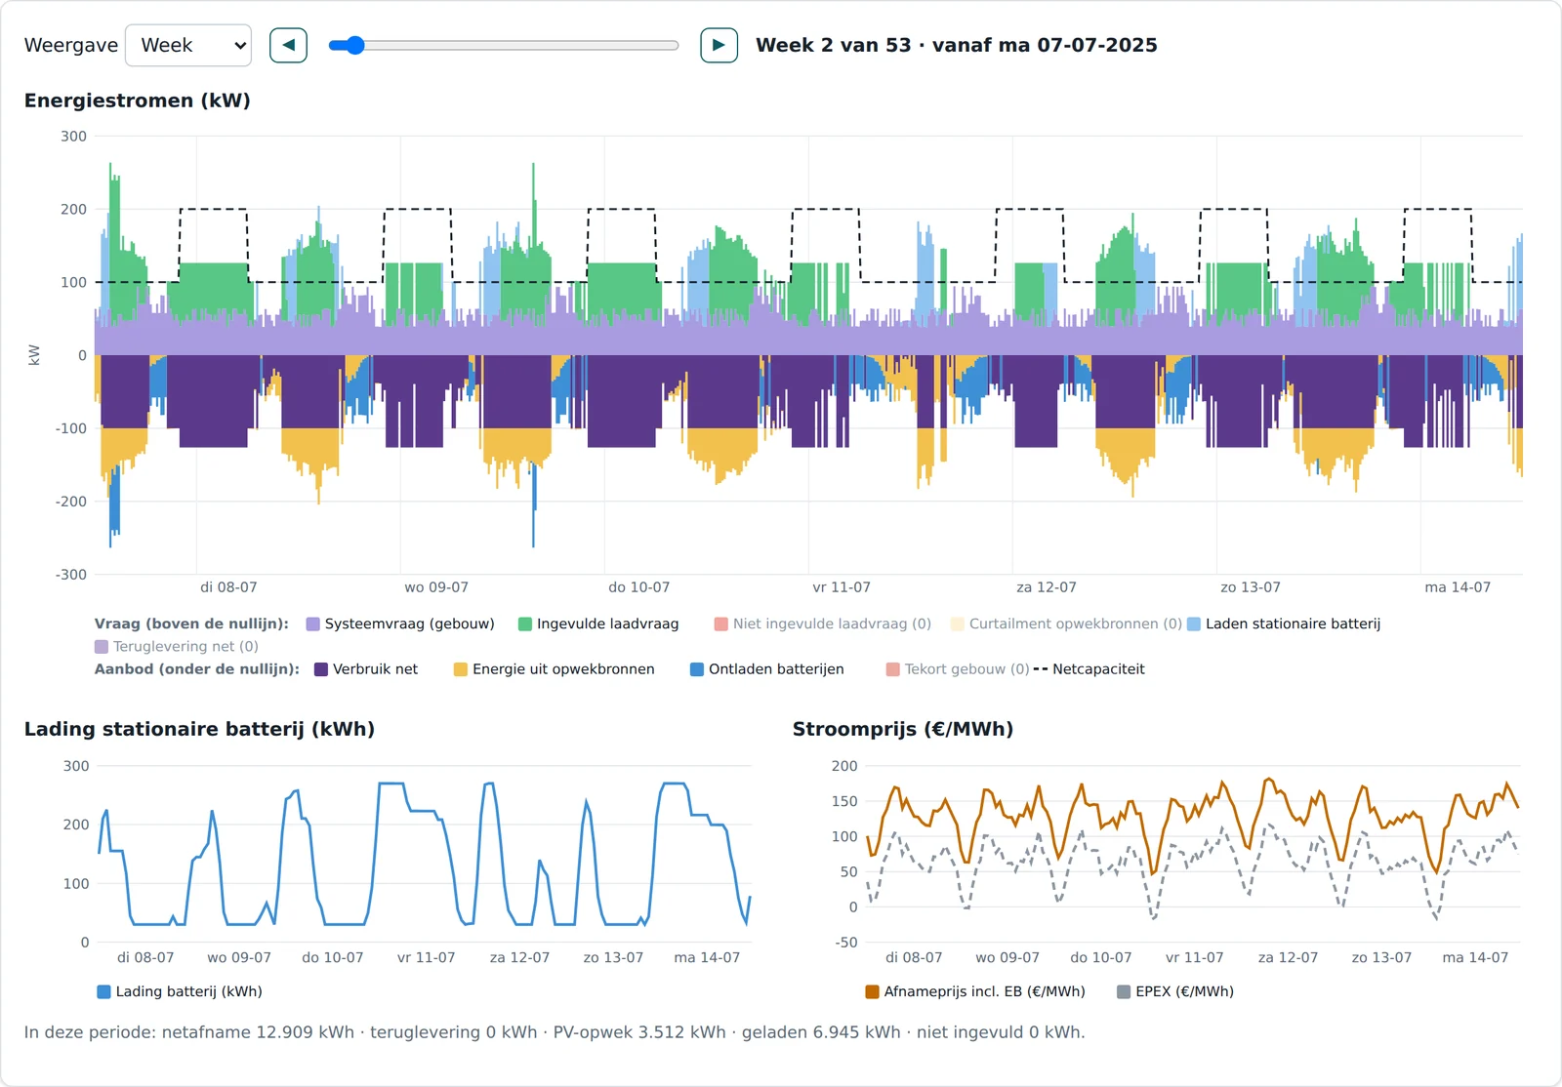Go to previous week with back arrow
This screenshot has height=1087, width=1562.
(288, 45)
